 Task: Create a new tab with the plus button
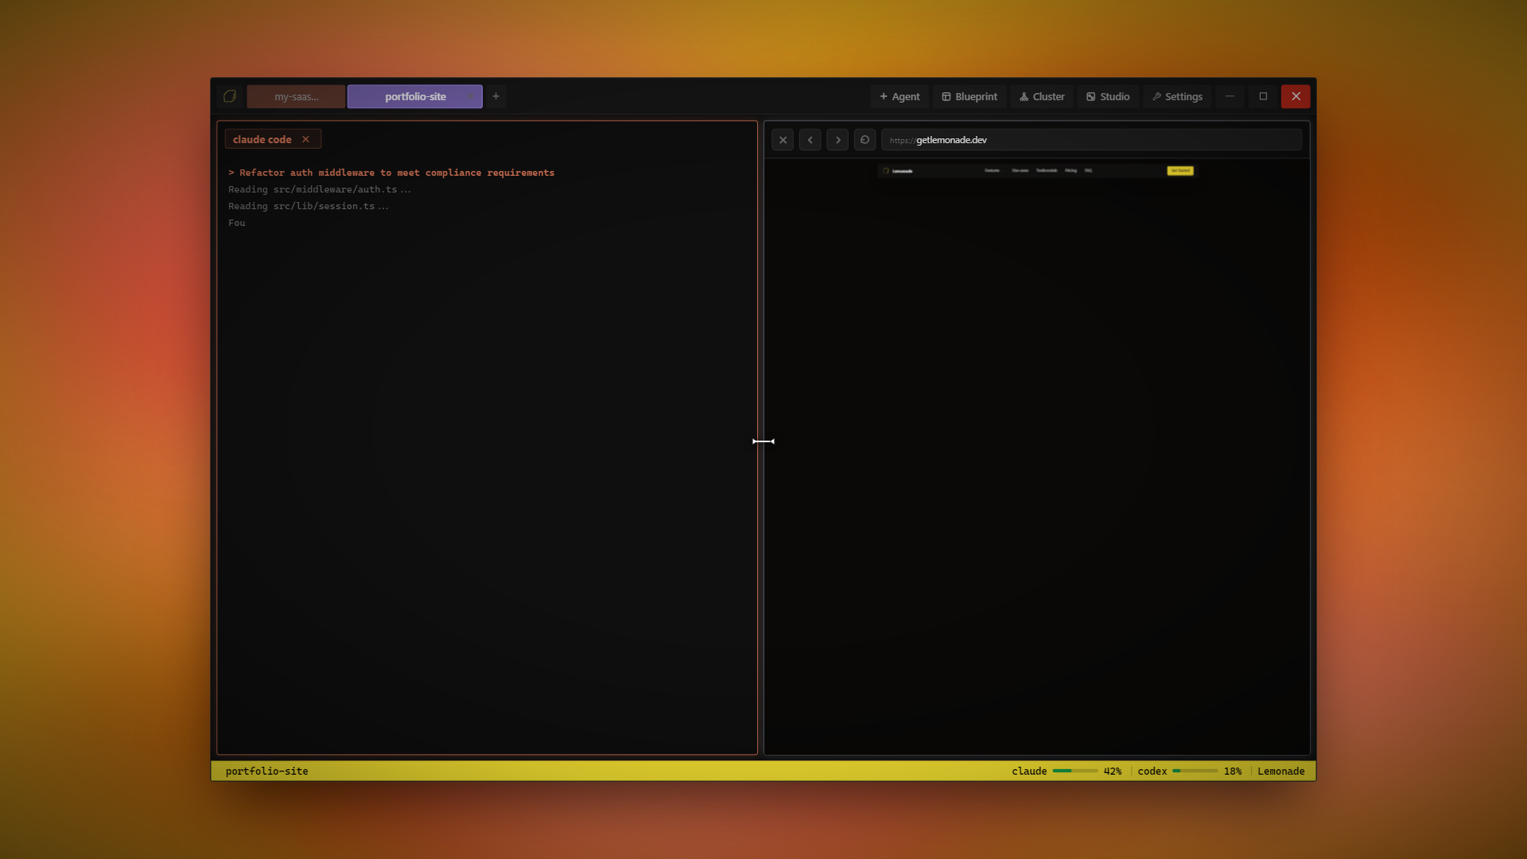point(495,96)
